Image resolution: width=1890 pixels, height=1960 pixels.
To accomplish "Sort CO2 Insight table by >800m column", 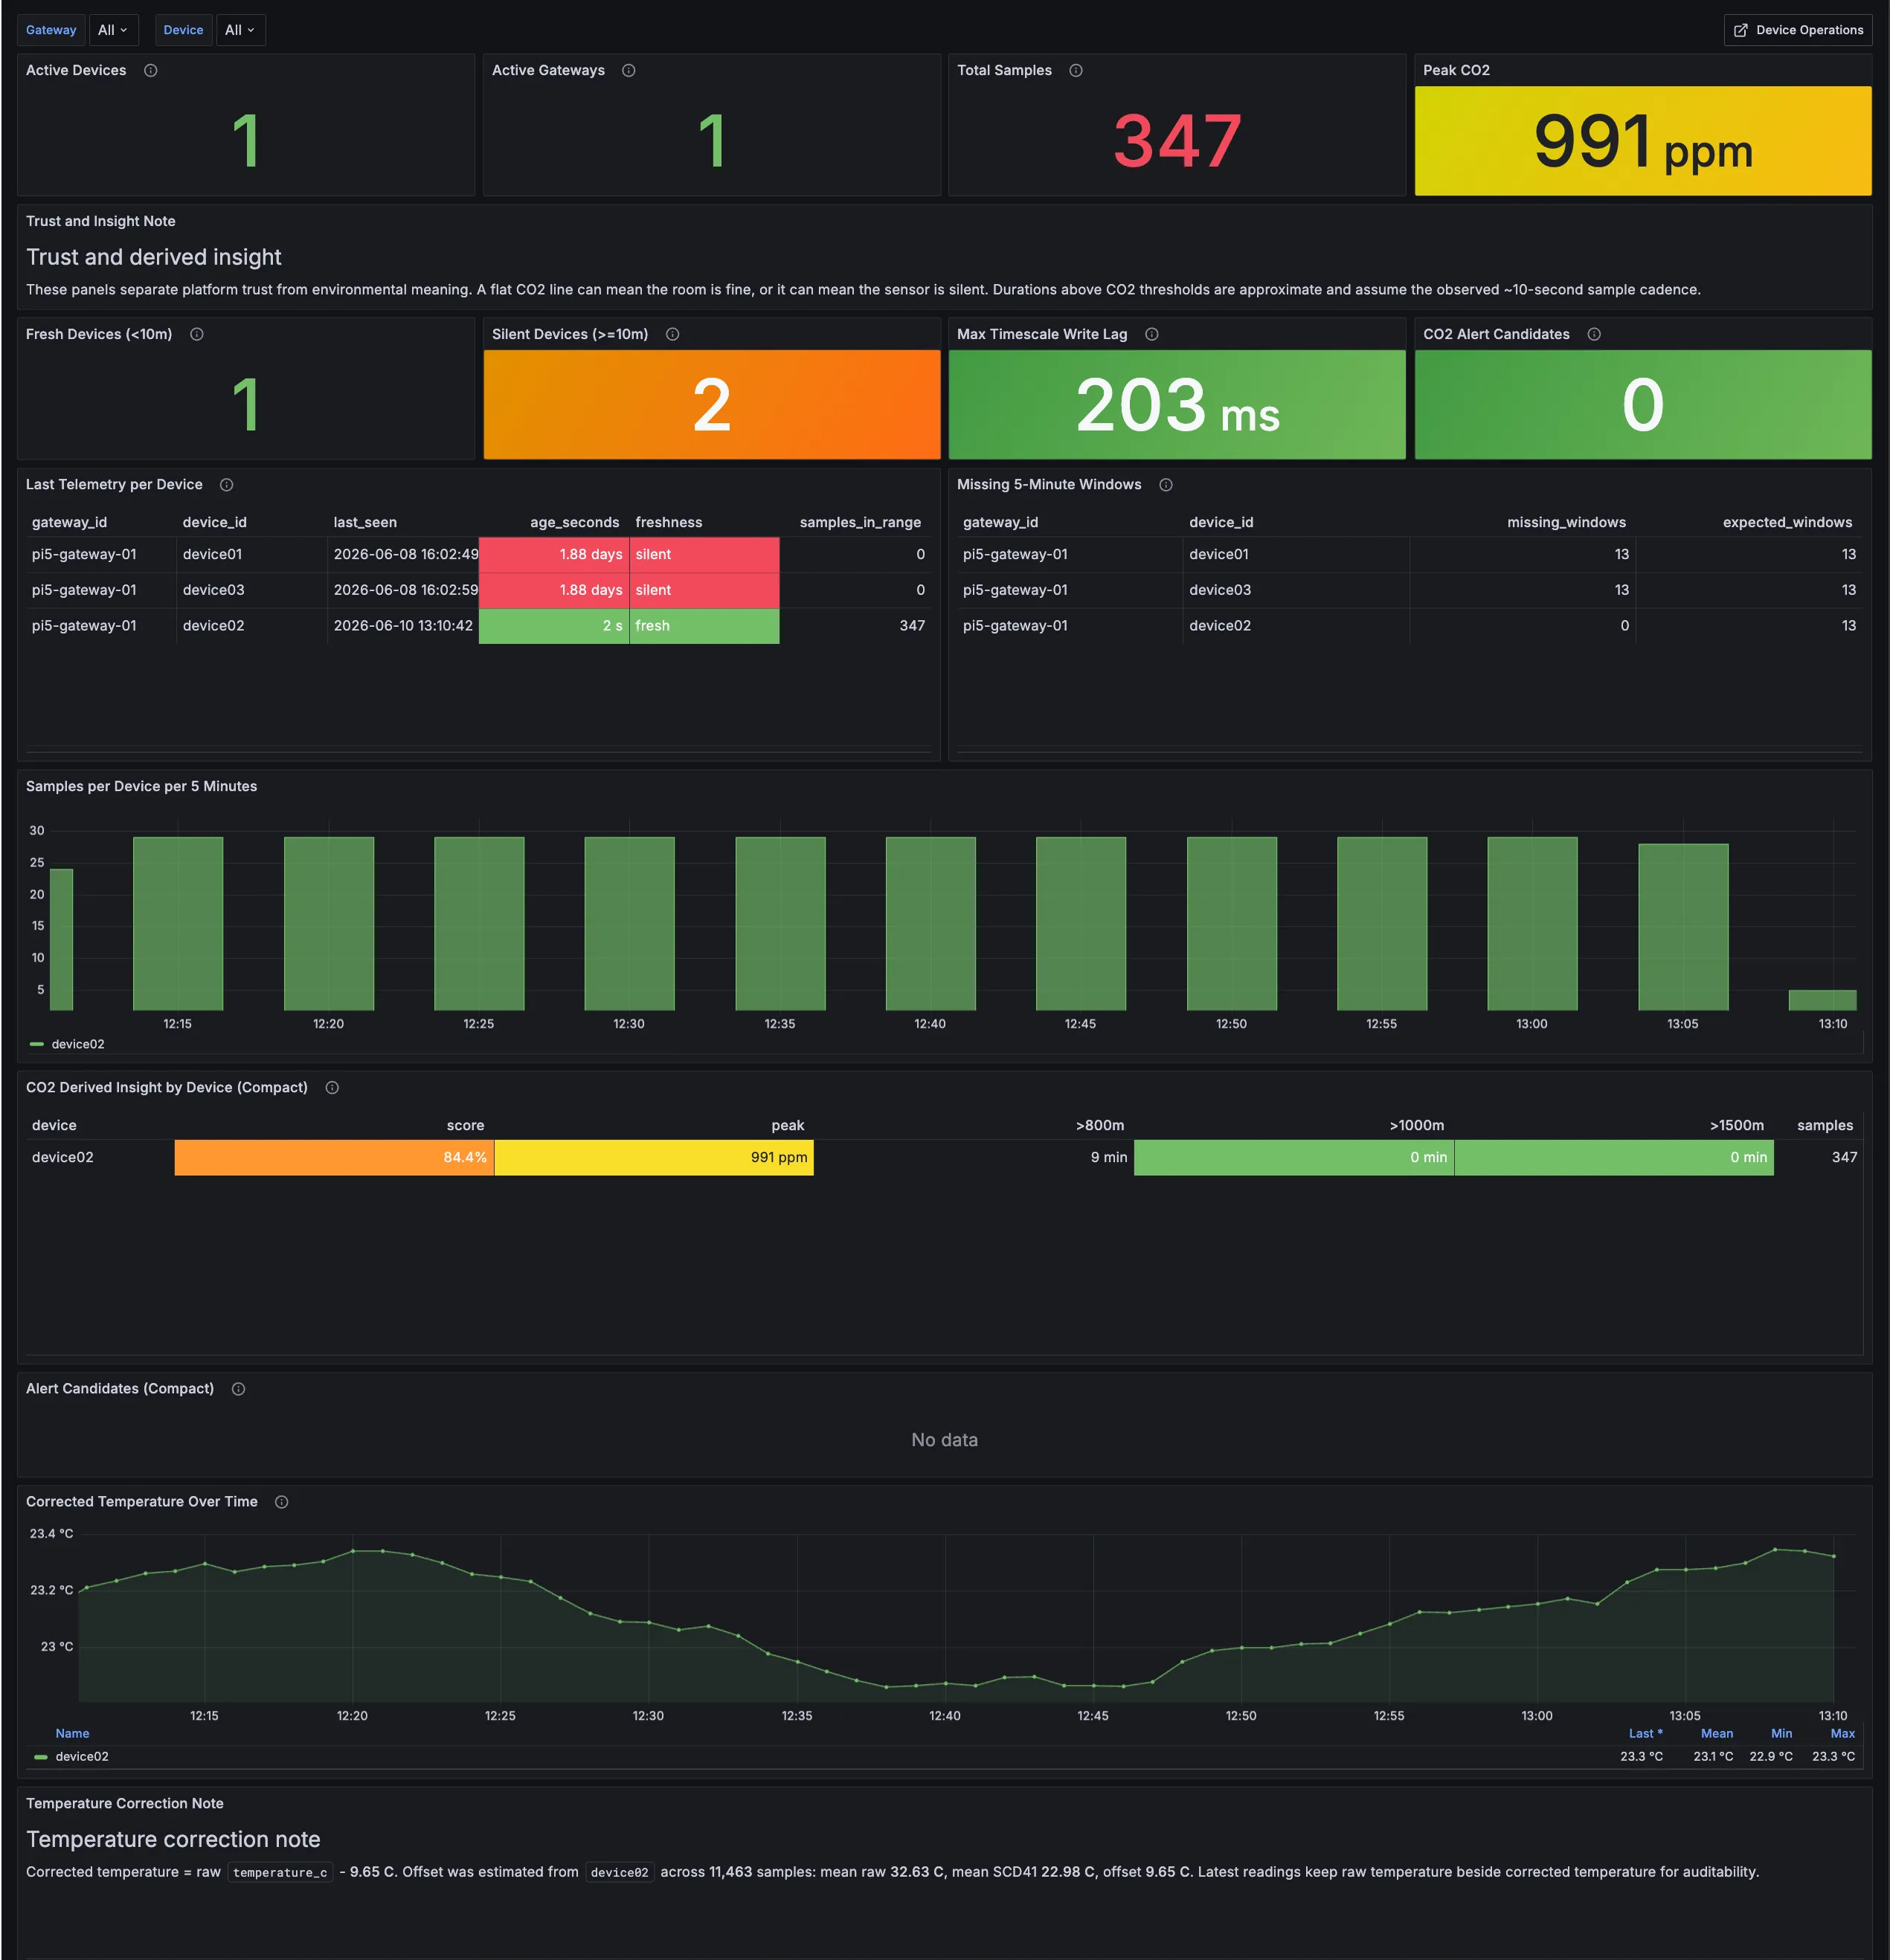I will [1099, 1125].
